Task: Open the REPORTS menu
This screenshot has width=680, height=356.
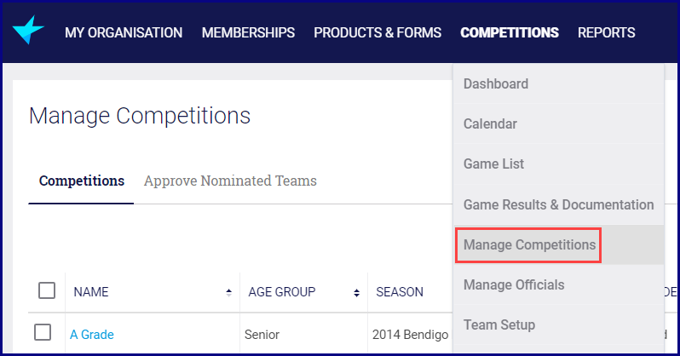Action: (x=606, y=33)
